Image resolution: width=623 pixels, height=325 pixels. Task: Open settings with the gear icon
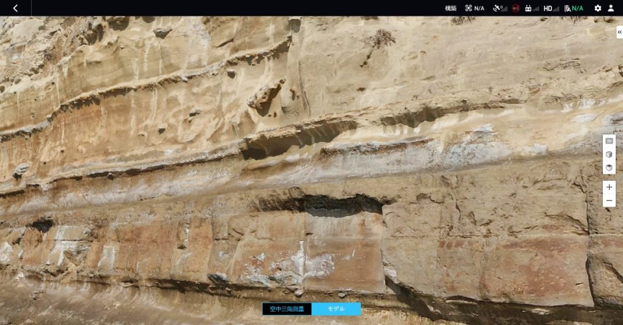597,9
